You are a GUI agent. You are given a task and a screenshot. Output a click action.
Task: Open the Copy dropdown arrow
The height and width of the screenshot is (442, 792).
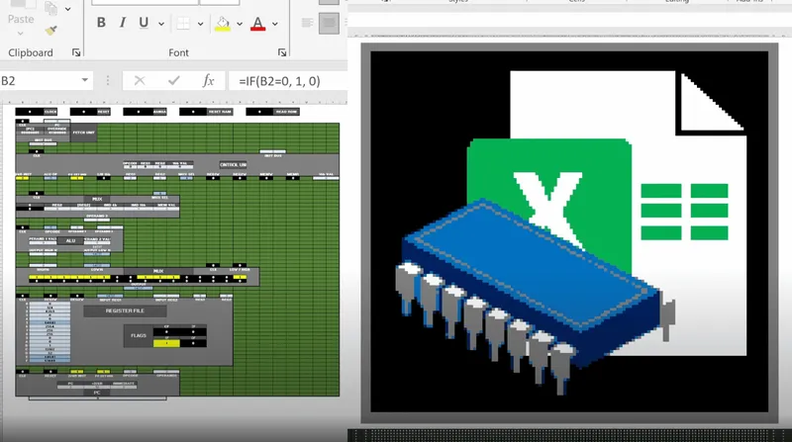[68, 9]
